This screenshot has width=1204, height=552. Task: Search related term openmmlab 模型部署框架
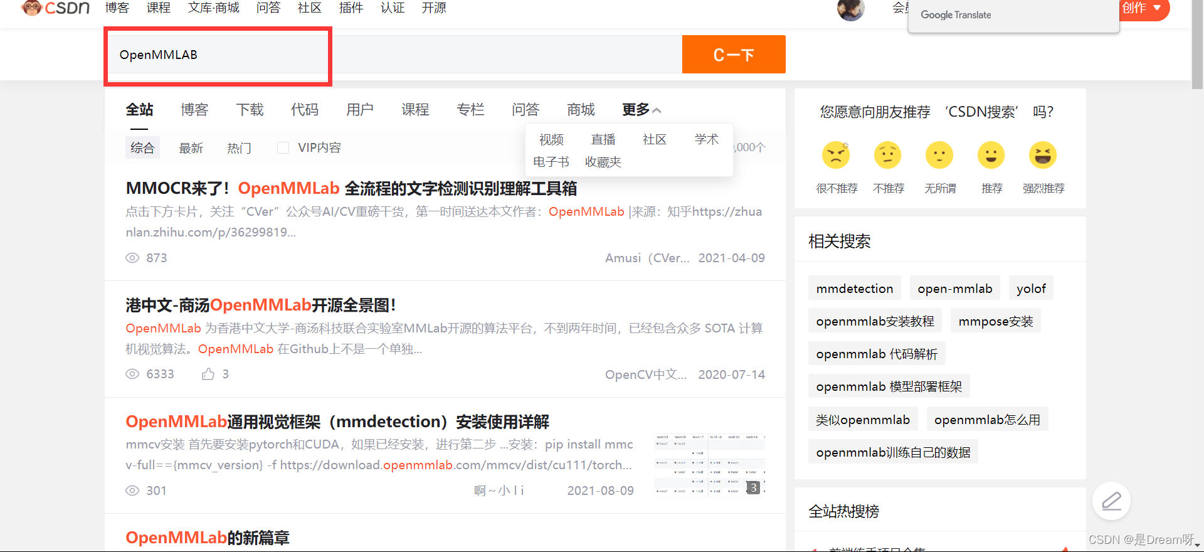[889, 386]
